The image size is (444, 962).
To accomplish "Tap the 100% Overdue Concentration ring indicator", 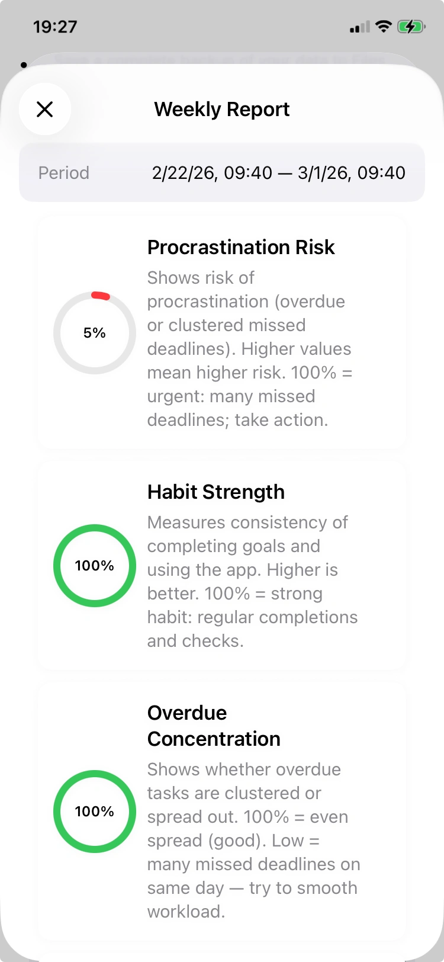I will coord(94,812).
